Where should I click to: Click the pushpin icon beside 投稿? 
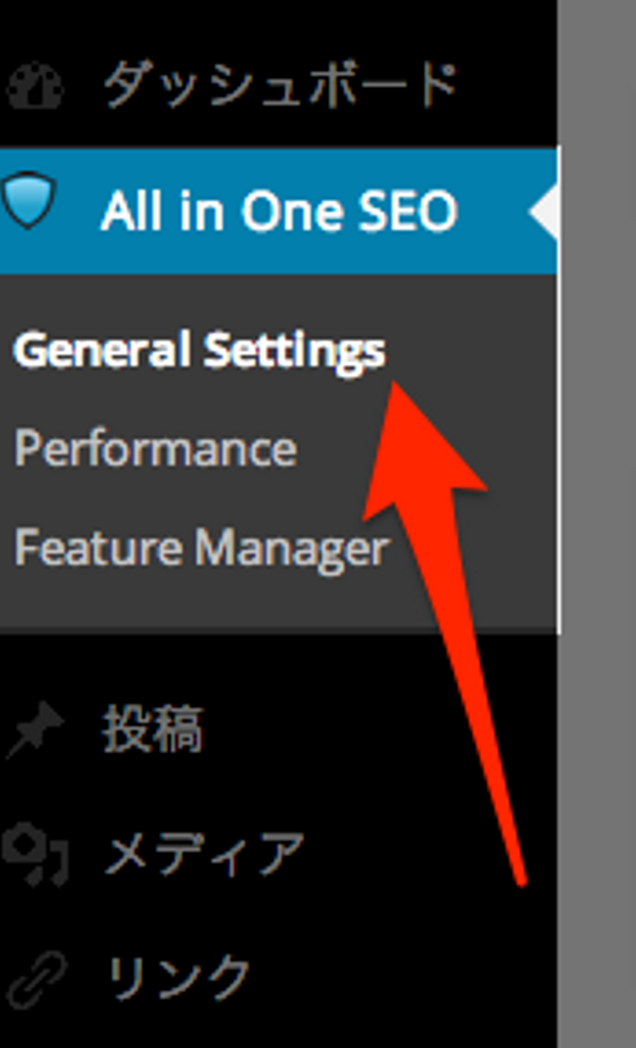click(x=35, y=729)
